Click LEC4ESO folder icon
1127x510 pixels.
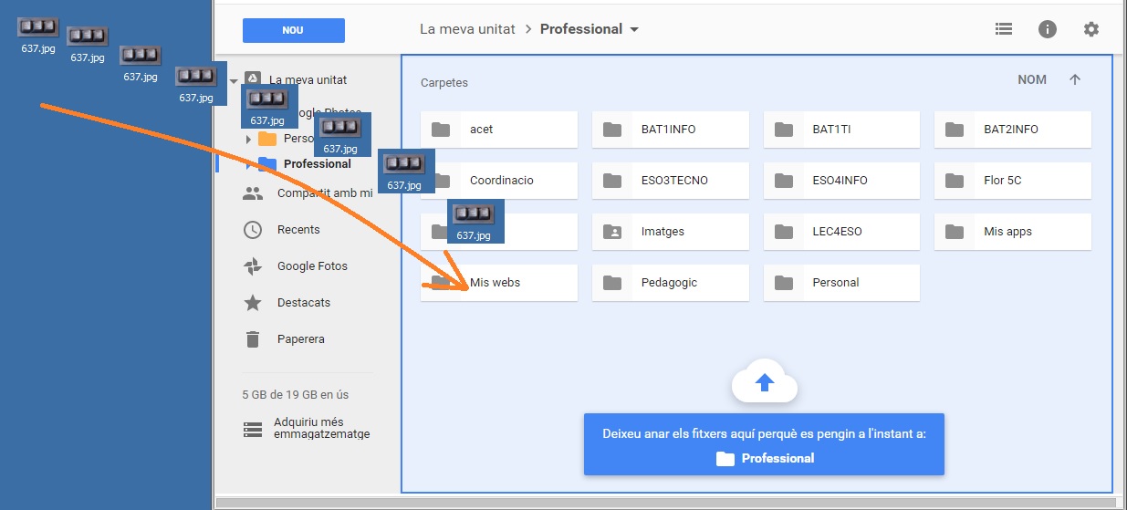784,232
